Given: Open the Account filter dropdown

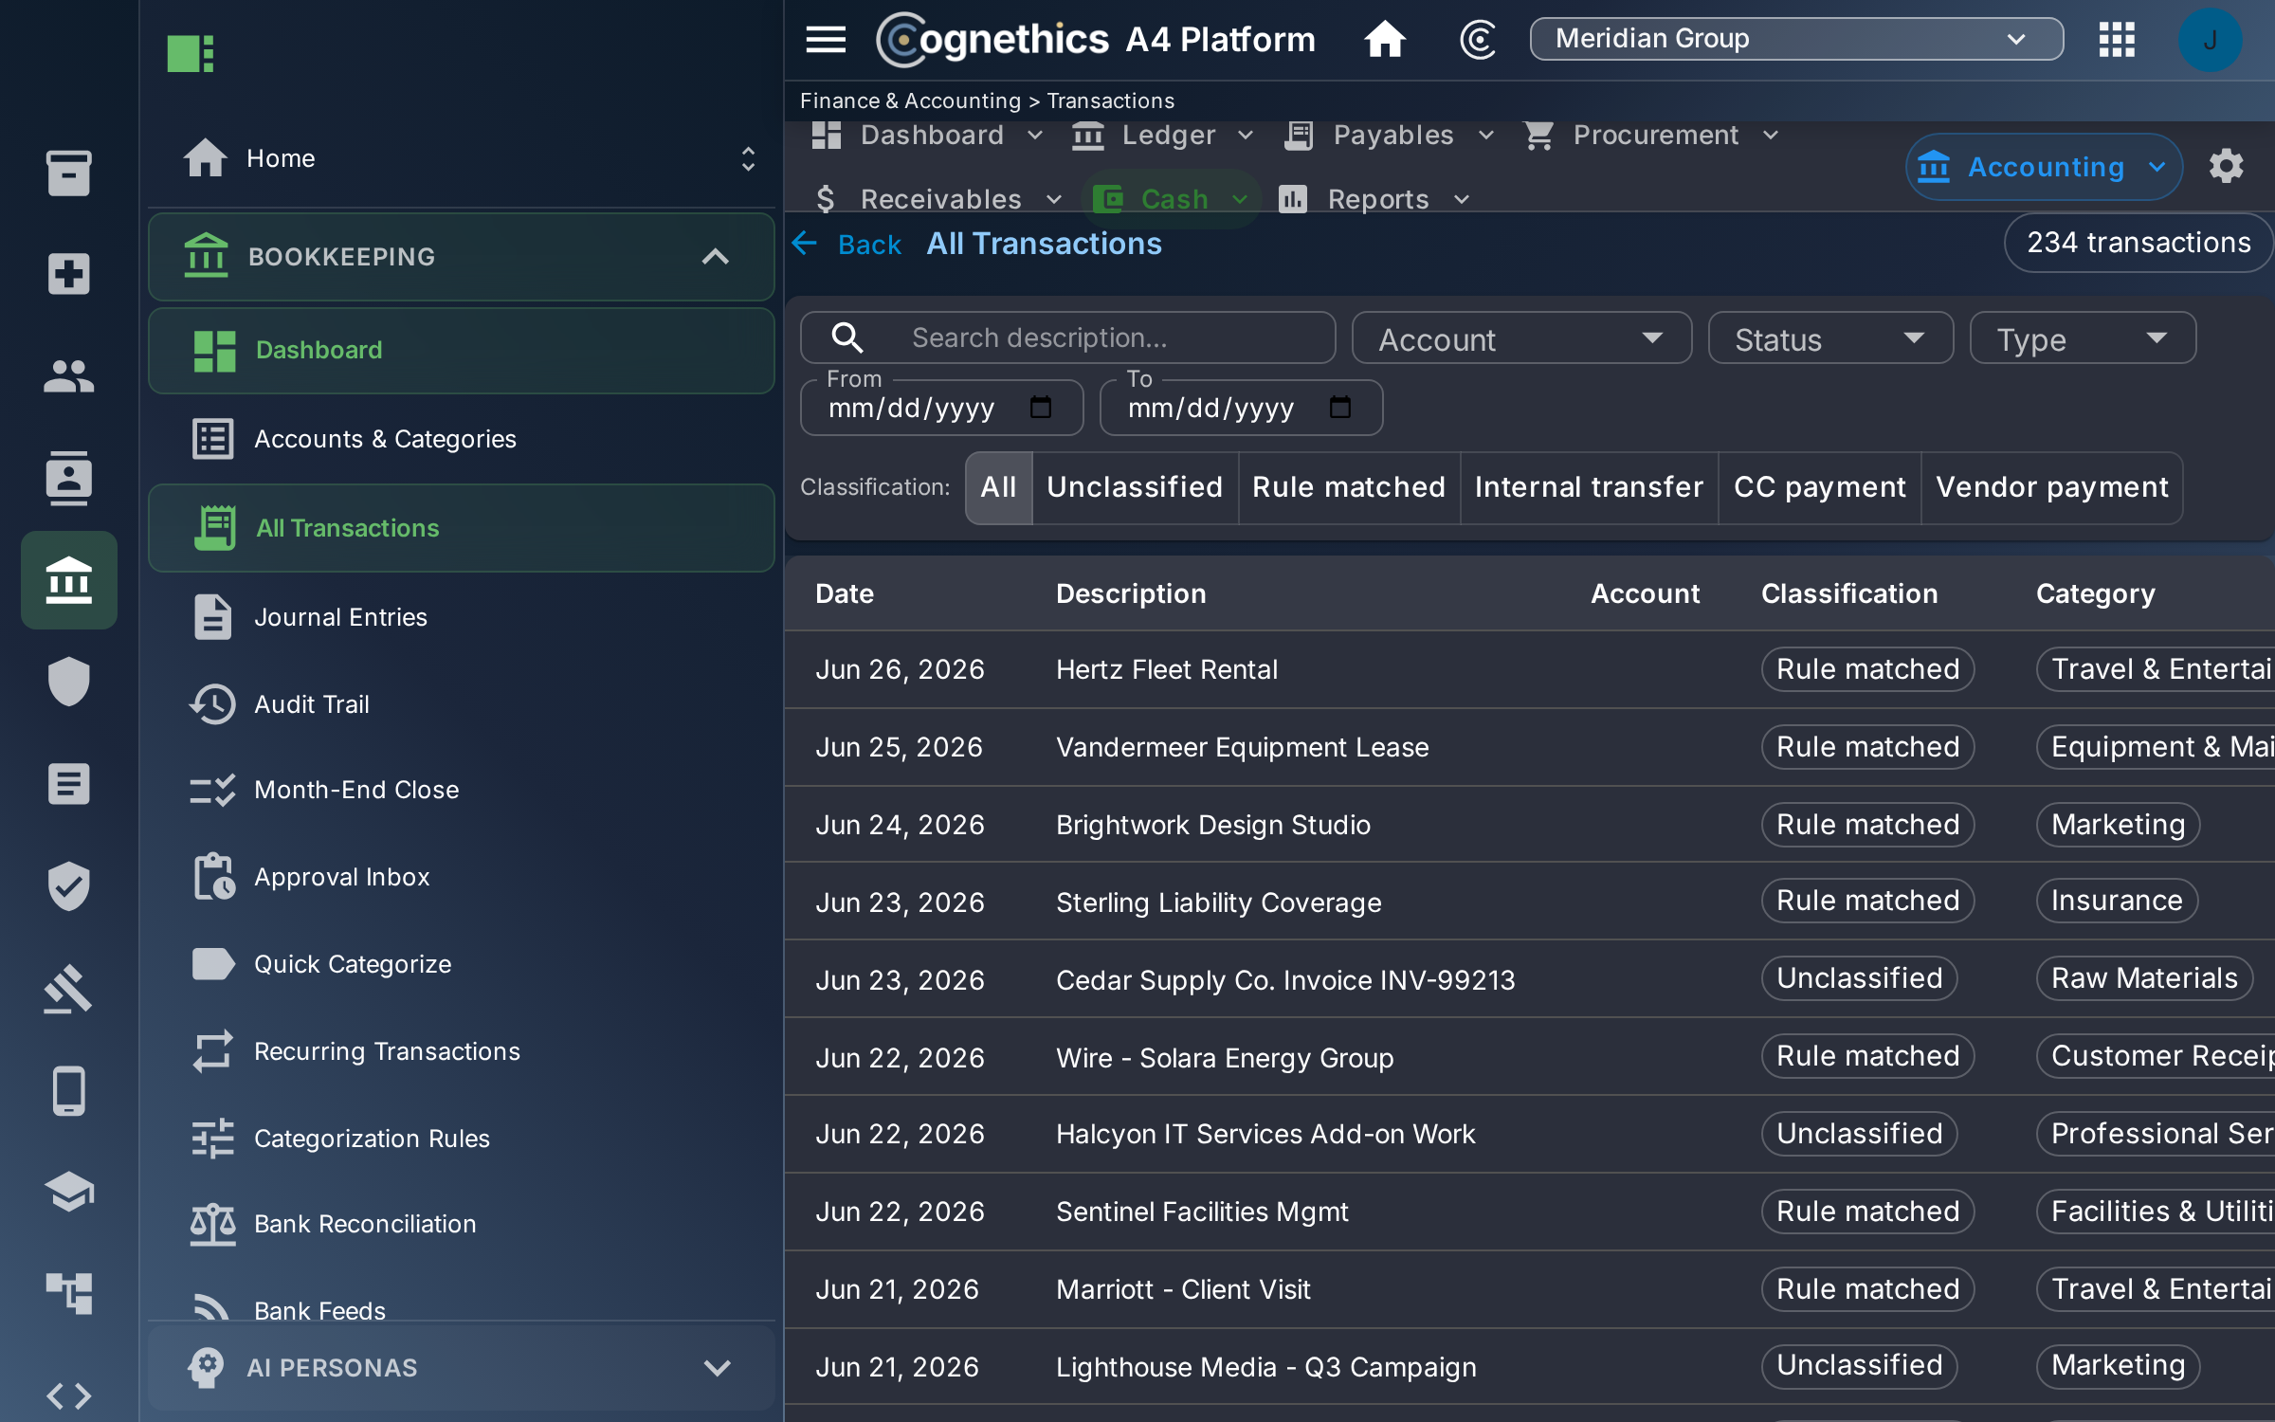Looking at the screenshot, I should coord(1521,338).
